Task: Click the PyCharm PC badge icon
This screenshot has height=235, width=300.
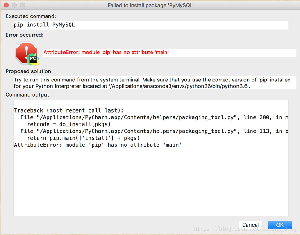Action: point(33,59)
